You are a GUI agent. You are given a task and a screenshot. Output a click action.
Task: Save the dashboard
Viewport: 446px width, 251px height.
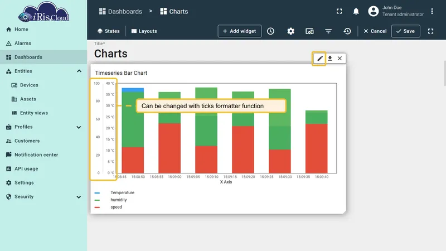(406, 31)
